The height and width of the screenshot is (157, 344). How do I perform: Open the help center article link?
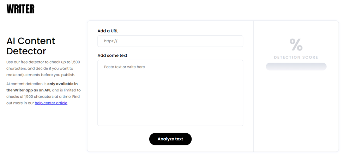tap(51, 103)
